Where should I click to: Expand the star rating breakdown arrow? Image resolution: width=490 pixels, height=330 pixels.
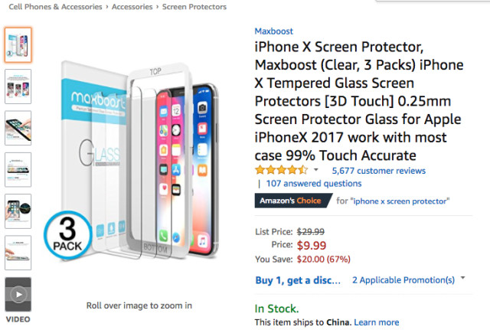pos(315,170)
